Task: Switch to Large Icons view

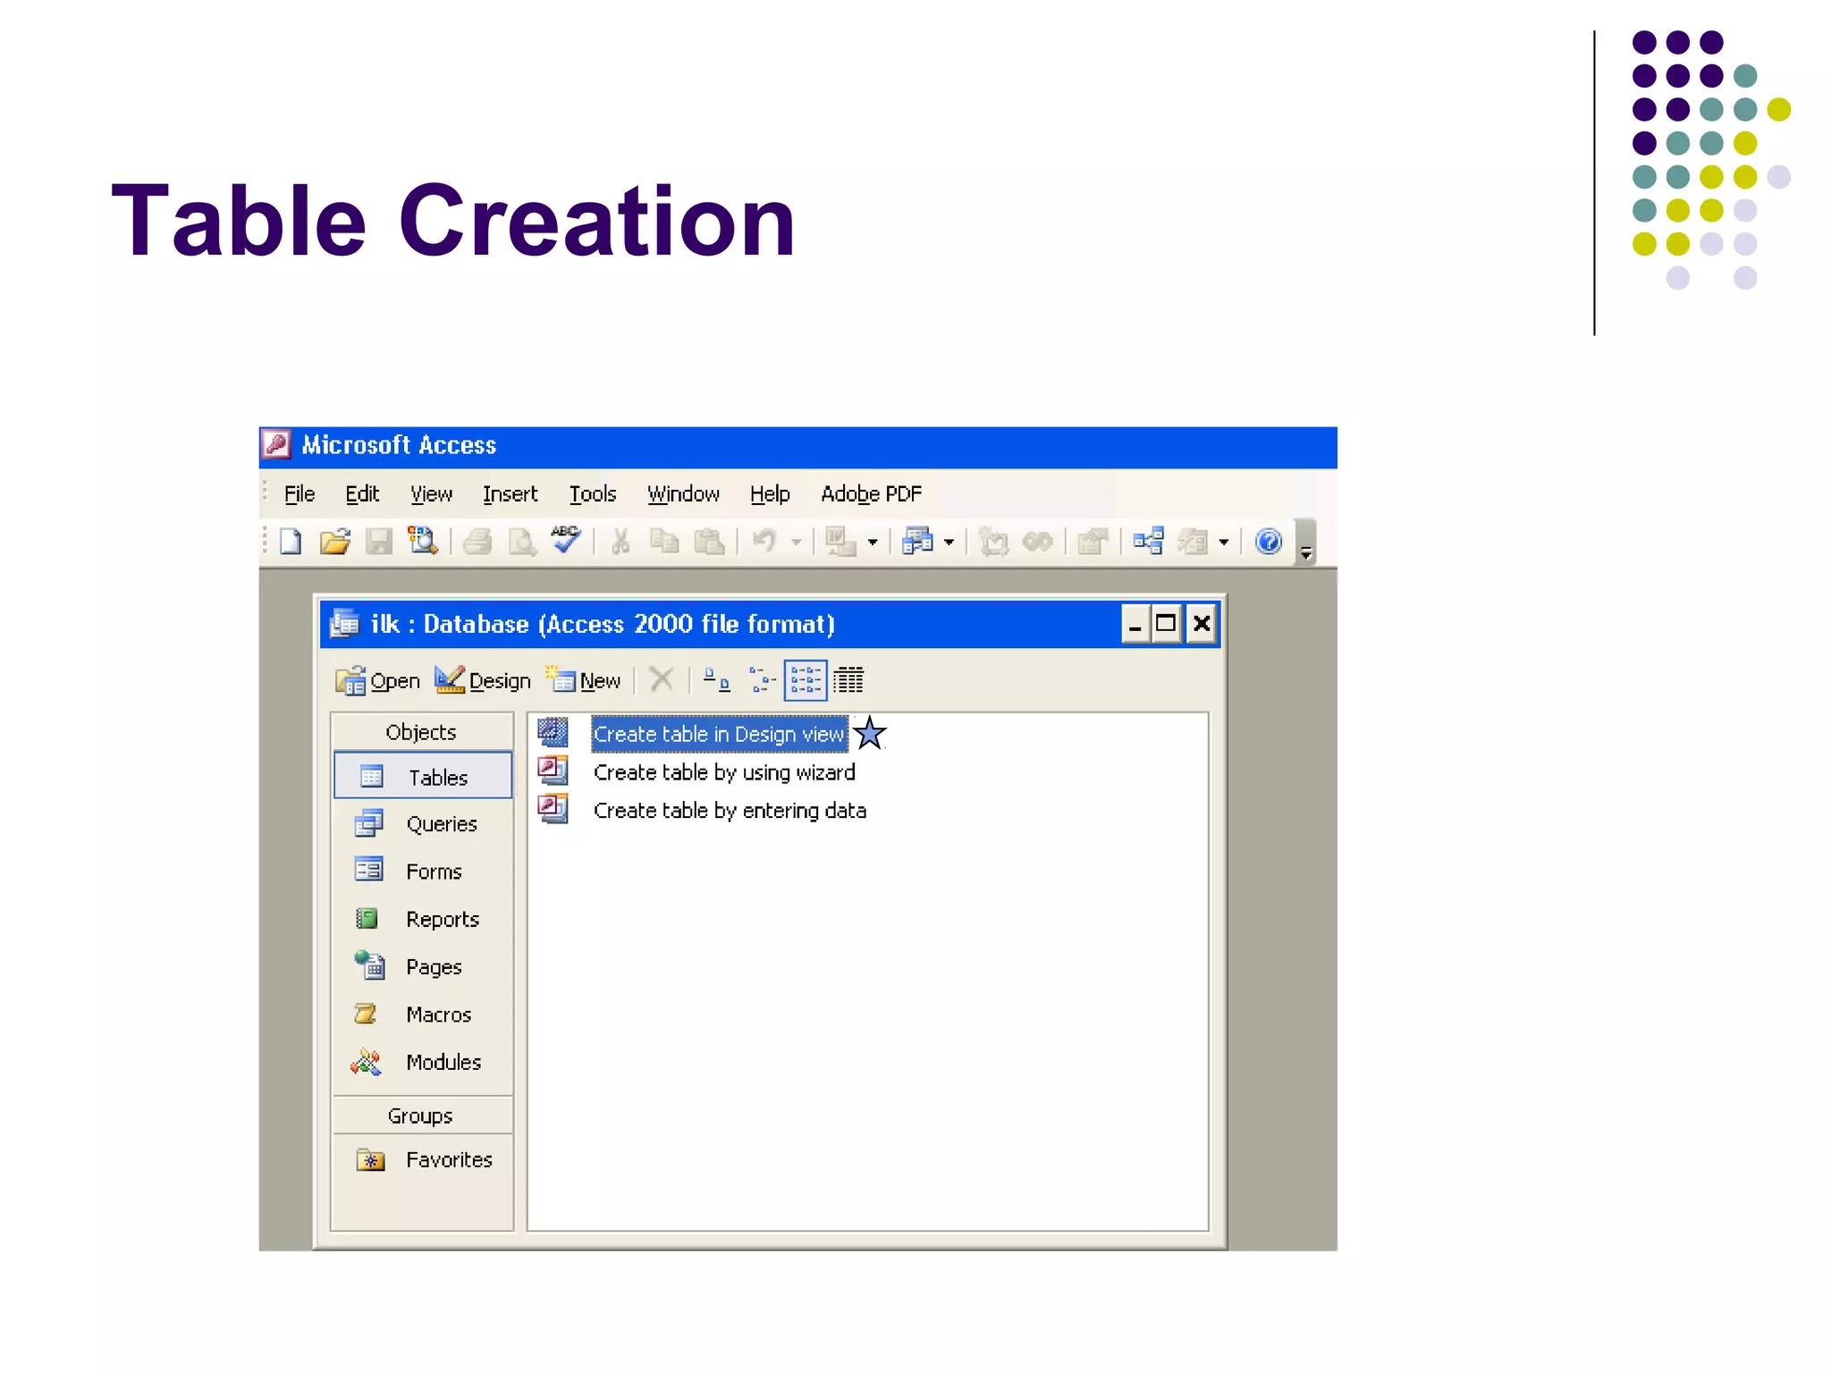Action: tap(716, 681)
